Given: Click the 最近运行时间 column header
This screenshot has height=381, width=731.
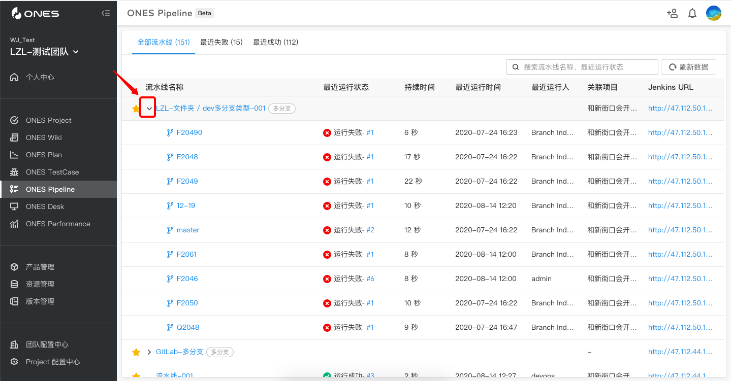Looking at the screenshot, I should point(478,87).
